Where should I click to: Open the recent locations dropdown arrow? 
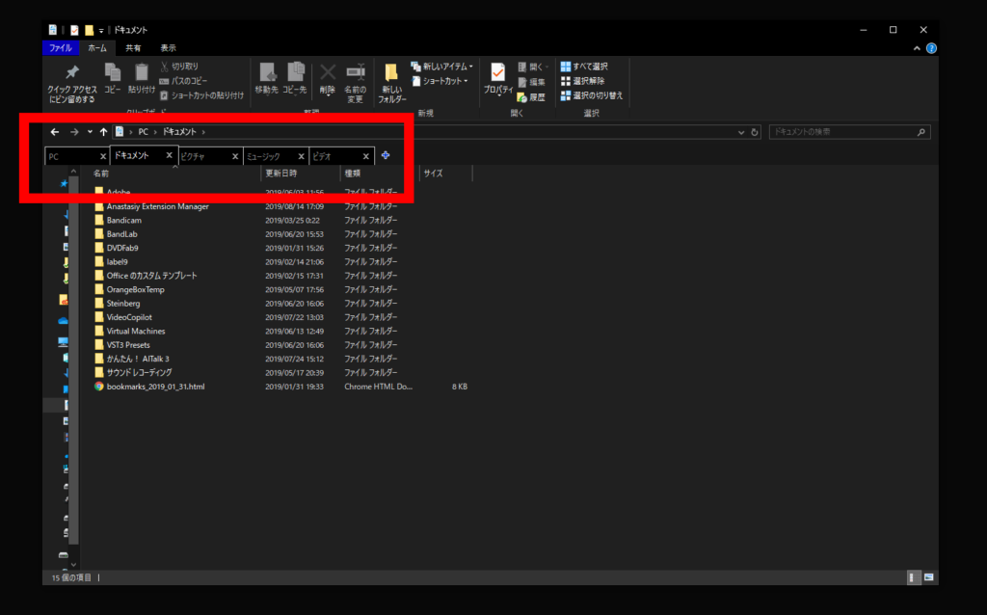click(90, 132)
